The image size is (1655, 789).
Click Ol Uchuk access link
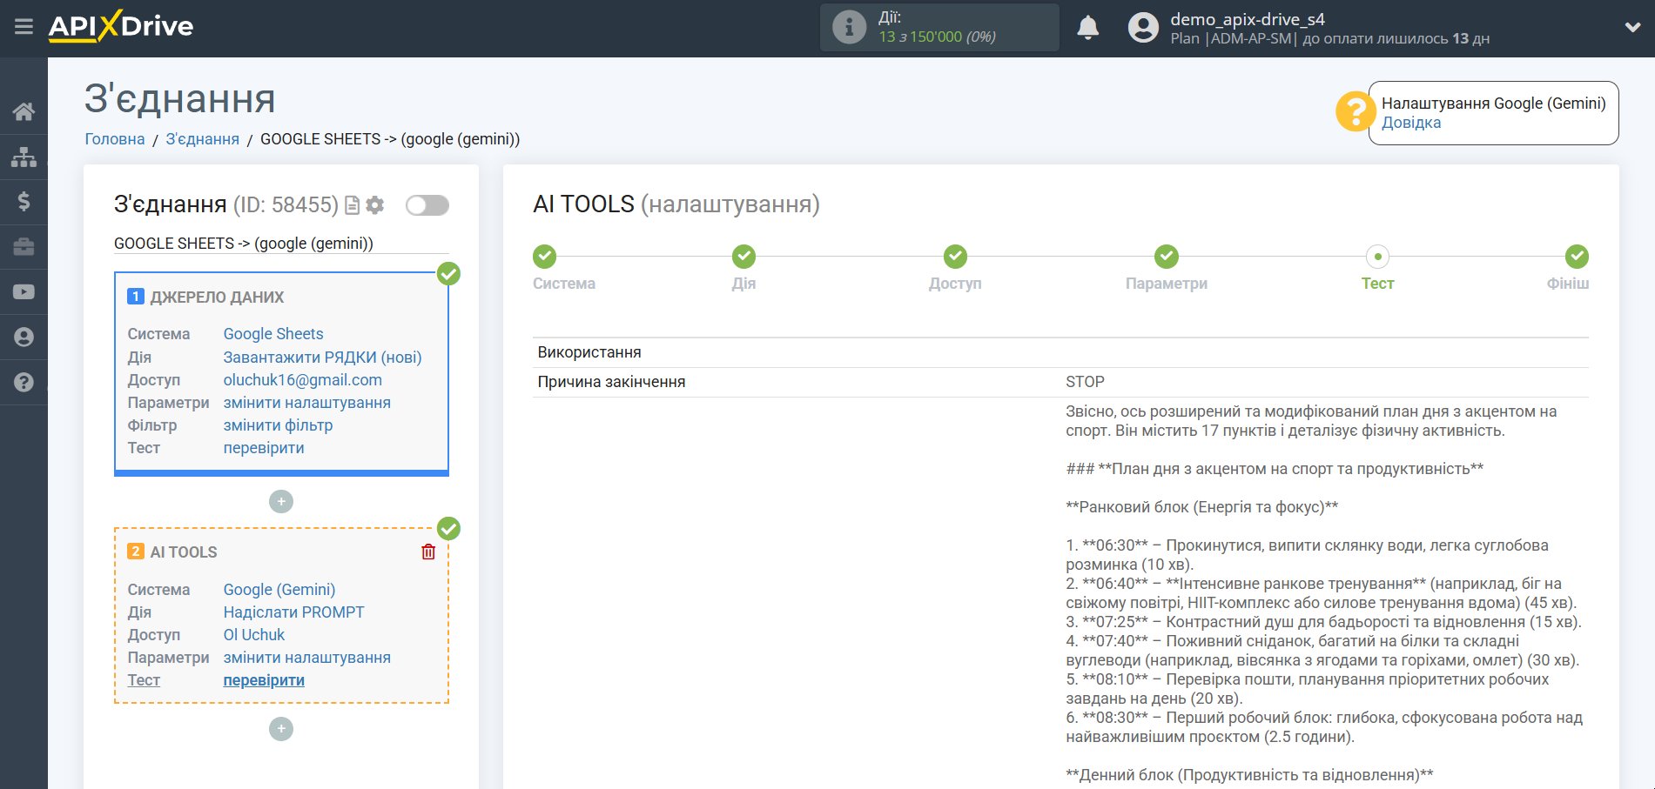click(x=254, y=635)
